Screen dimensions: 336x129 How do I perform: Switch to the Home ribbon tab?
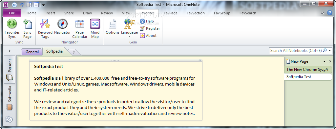click(31, 13)
